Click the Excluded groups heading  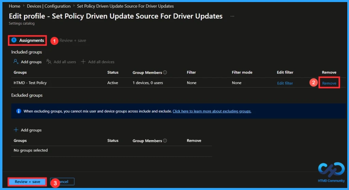[x=27, y=95]
